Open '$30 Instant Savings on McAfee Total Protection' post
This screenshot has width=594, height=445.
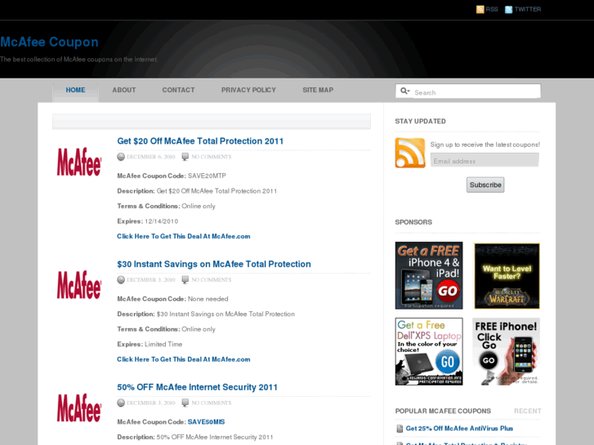(213, 265)
